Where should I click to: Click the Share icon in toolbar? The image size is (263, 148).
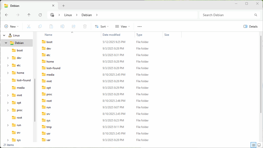[x=74, y=26]
